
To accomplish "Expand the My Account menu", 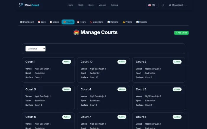I will [x=177, y=5].
